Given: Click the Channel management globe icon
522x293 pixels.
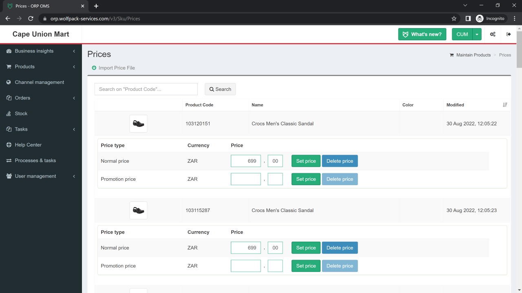Looking at the screenshot, I should 9,82.
